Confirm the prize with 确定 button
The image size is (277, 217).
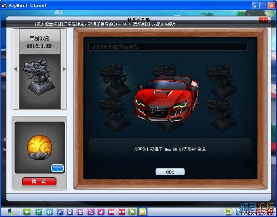(x=170, y=172)
